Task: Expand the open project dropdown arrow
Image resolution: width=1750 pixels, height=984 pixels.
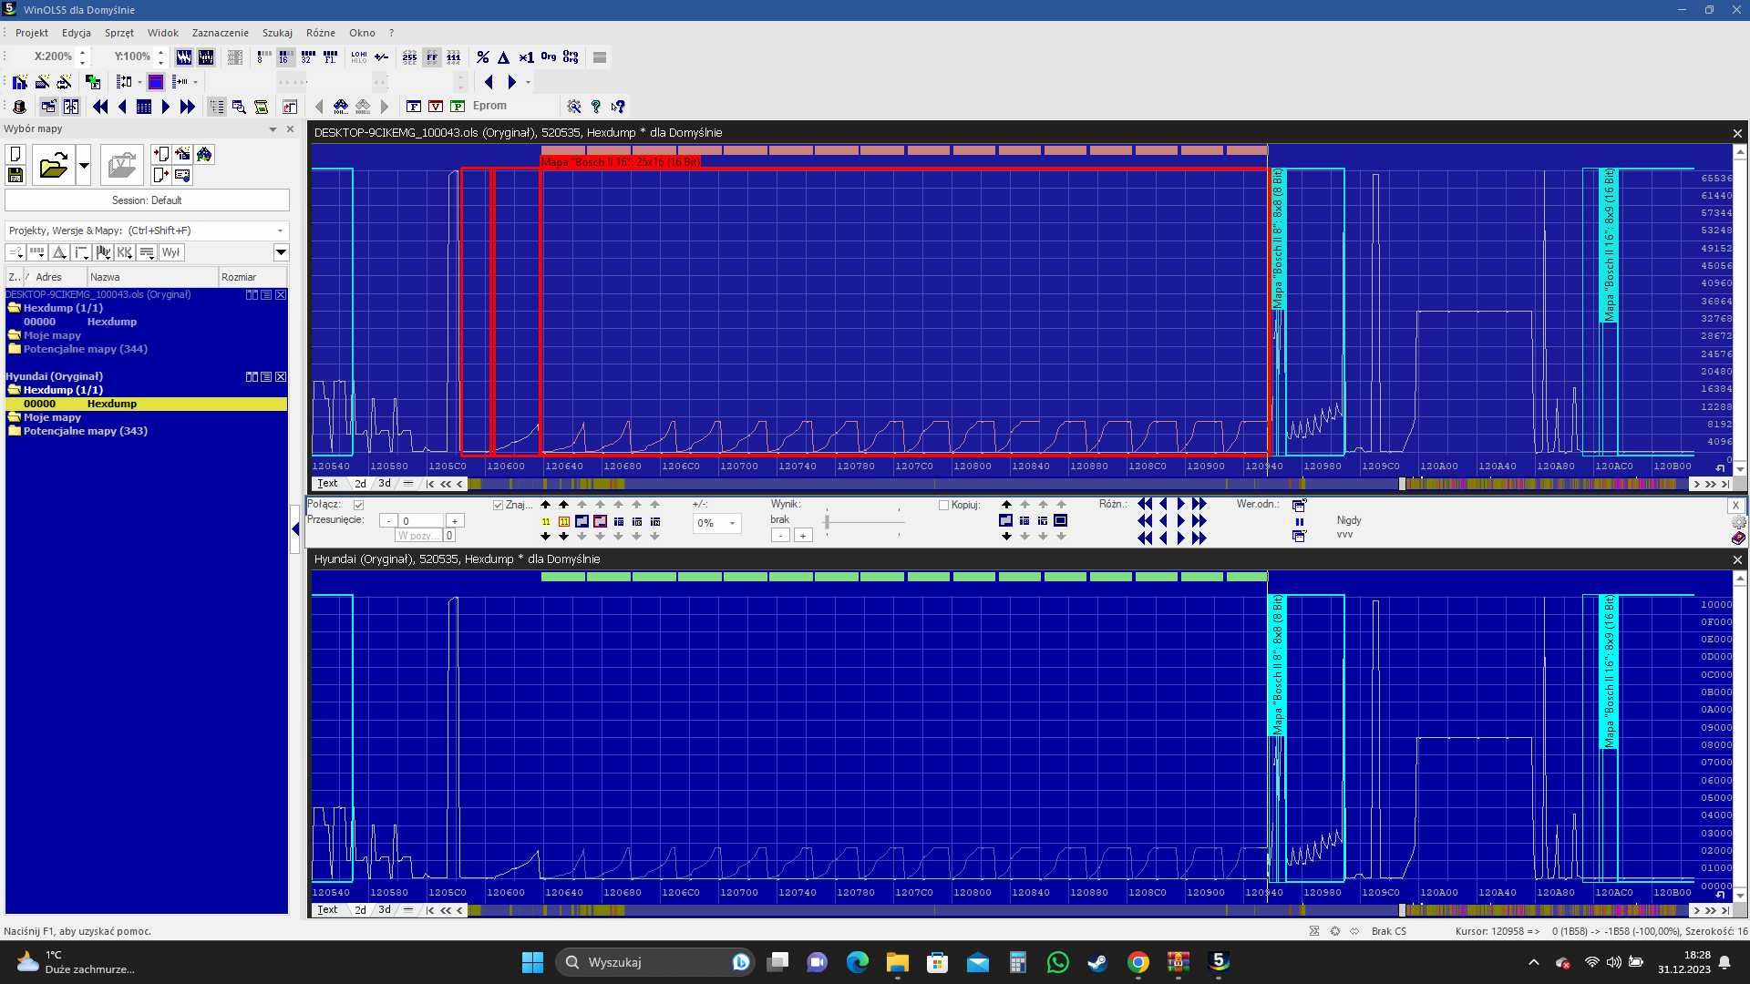Action: pos(84,165)
